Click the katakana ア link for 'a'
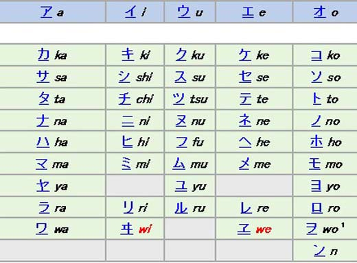Screen dimensions: 357x263 click(46, 12)
